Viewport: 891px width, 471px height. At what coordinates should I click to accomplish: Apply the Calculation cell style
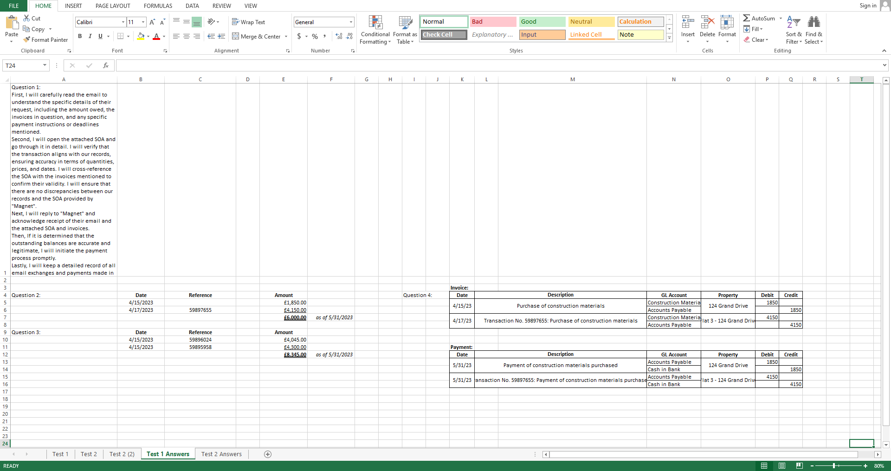(640, 22)
